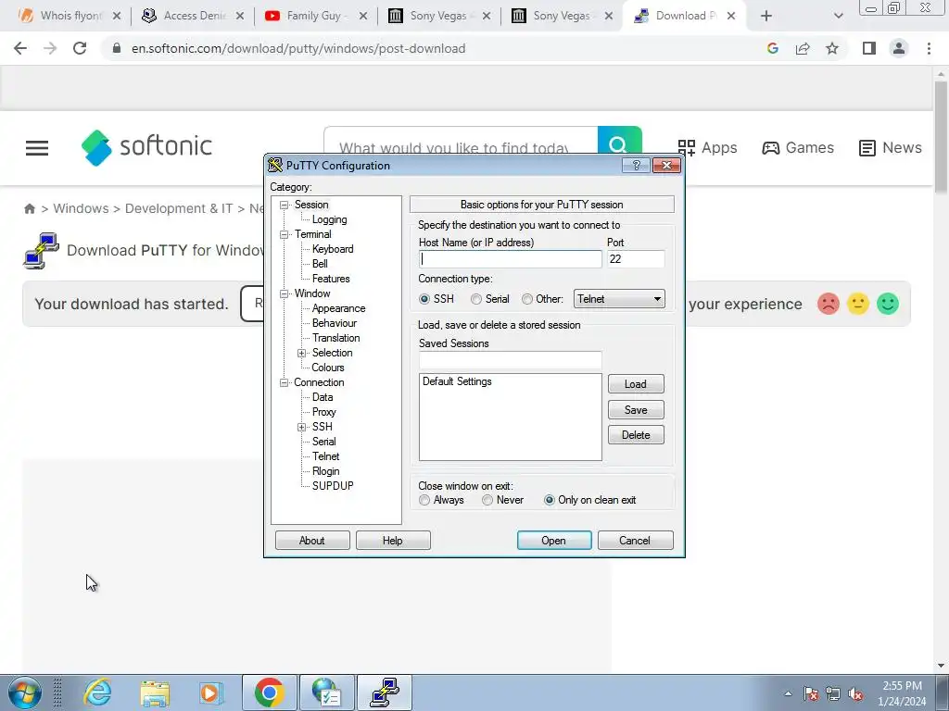Choose Always close window on exit
The height and width of the screenshot is (711, 949).
coord(424,500)
